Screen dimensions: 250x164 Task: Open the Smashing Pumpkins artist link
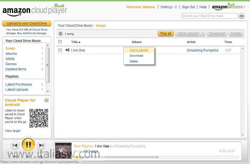[x=203, y=50]
